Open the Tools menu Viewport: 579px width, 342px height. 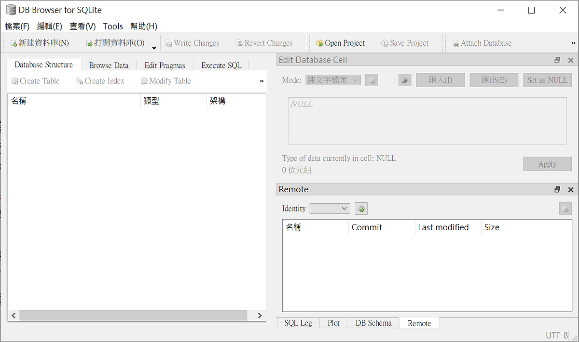[x=113, y=26]
